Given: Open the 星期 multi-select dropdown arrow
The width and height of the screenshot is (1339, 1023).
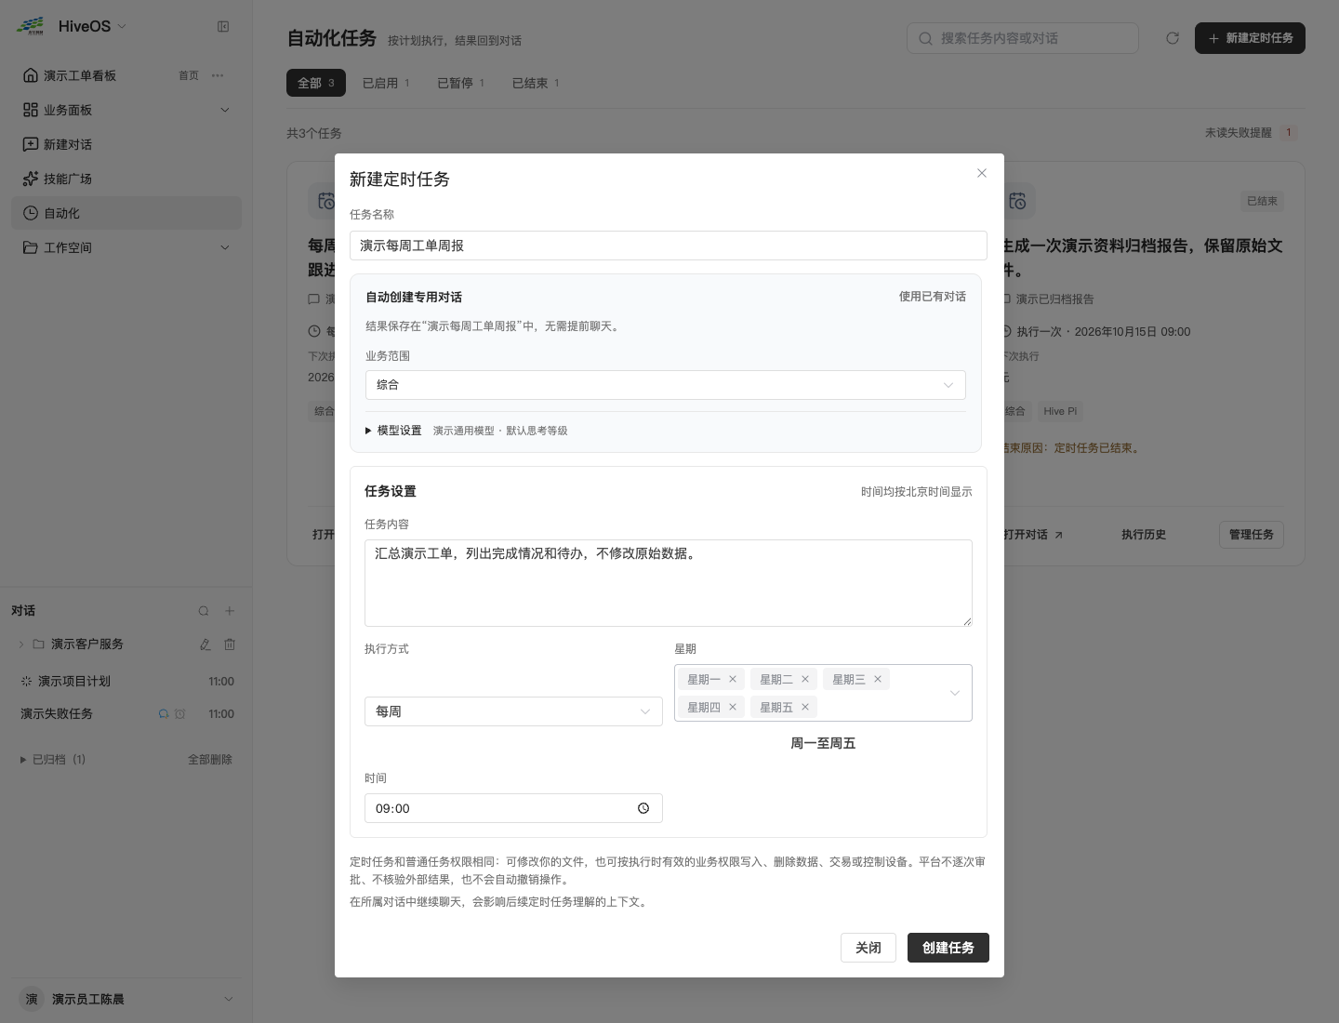Looking at the screenshot, I should click(x=954, y=693).
